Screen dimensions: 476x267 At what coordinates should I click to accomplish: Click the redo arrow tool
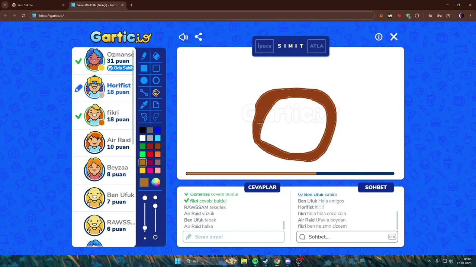(x=156, y=117)
